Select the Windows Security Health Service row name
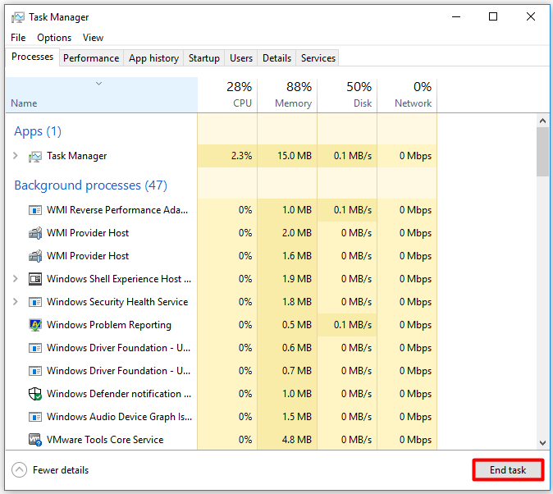This screenshot has width=553, height=494. (x=117, y=302)
